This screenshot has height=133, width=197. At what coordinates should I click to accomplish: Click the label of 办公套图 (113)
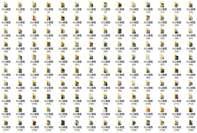pyautogui.click(x=6, y=115)
